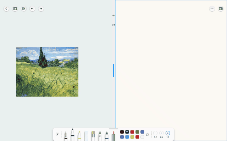Choose the top-row blue color swatch
Image resolution: width=227 pixels, height=141 pixels.
pos(142,132)
